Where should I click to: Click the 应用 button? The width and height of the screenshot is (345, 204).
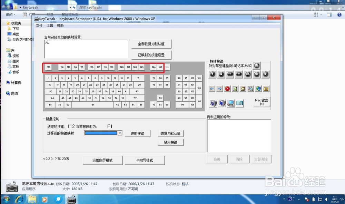coord(217,159)
